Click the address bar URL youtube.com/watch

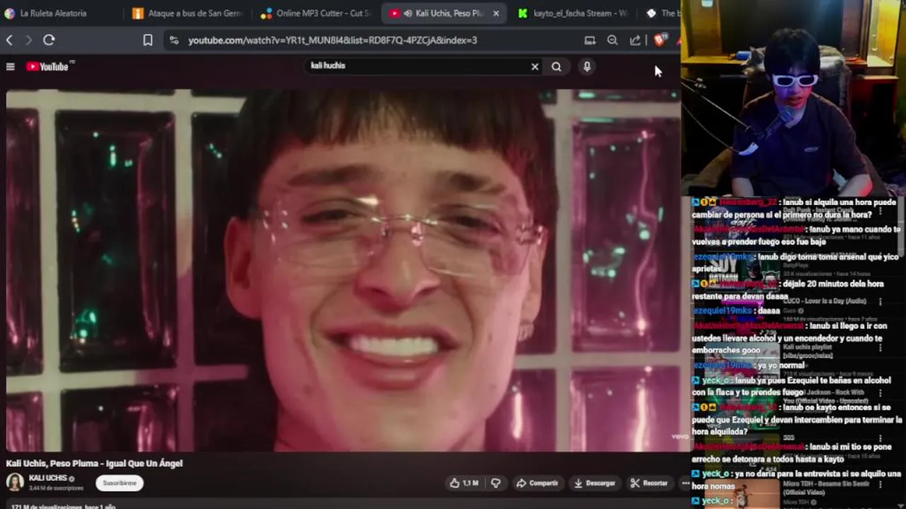click(333, 40)
